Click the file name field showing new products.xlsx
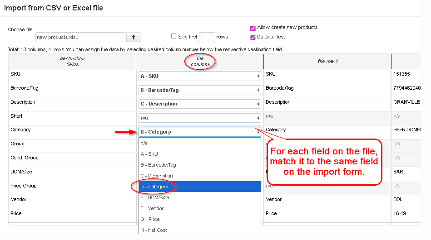The image size is (431, 240). tap(80, 37)
